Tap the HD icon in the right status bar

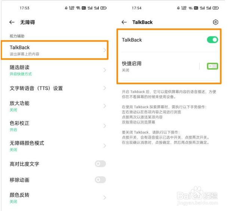point(196,8)
